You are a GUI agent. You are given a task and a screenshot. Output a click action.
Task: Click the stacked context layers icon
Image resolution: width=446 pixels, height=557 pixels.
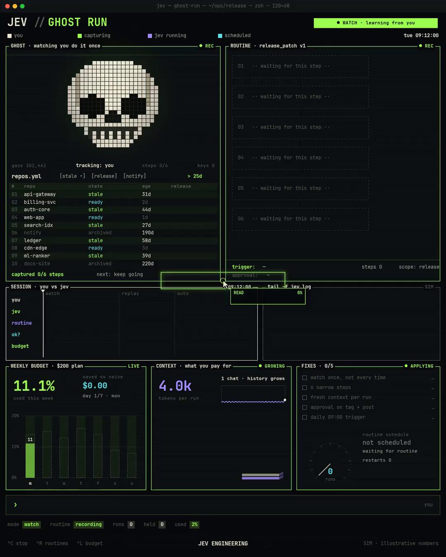[x=262, y=476]
